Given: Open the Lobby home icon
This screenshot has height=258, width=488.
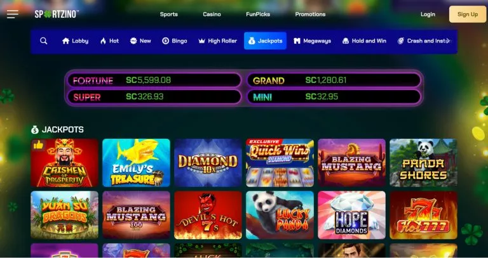Looking at the screenshot, I should 65,41.
